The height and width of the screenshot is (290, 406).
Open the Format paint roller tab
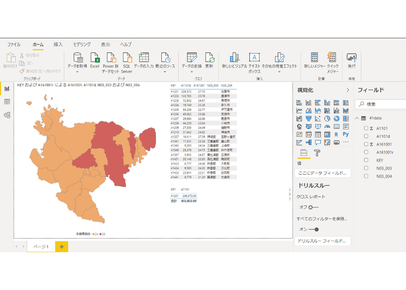coord(317,153)
